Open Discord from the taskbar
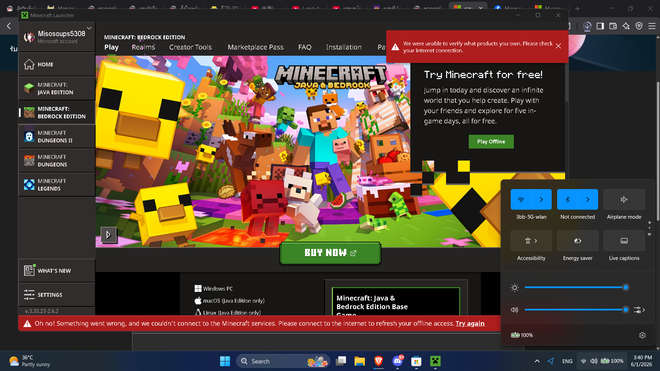Screen dimensions: 660x371 point(398,361)
